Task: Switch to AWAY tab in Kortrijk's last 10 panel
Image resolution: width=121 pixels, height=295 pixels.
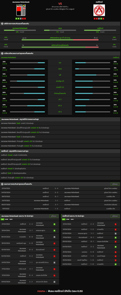Action: coord(72,219)
